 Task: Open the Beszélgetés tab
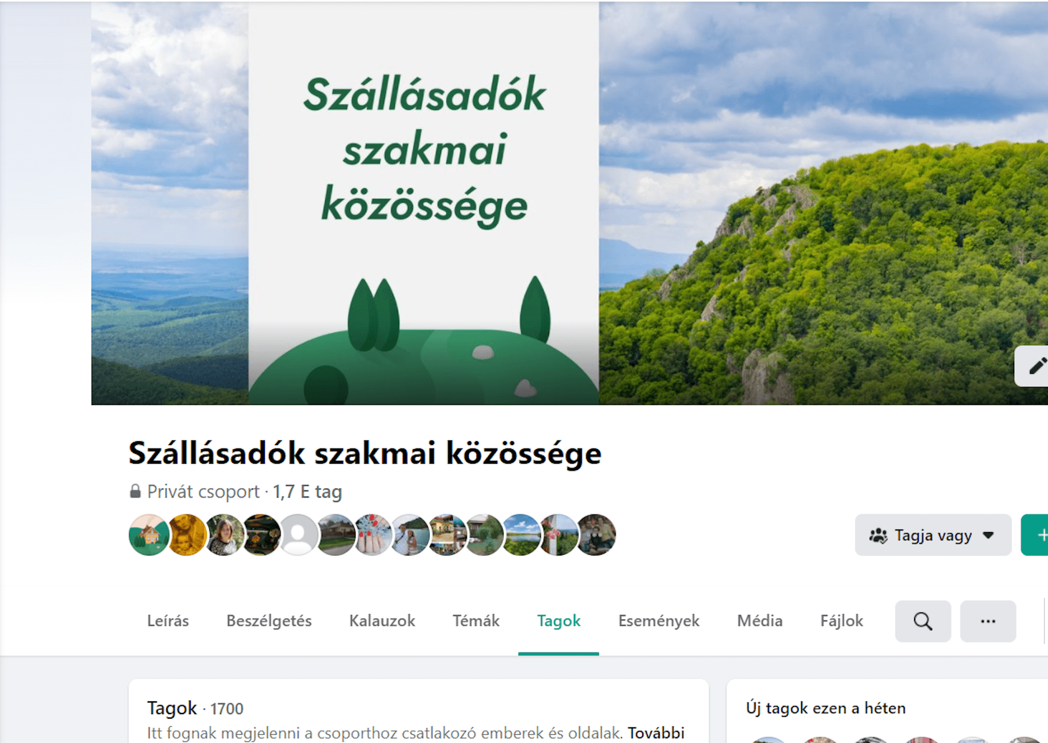(269, 621)
